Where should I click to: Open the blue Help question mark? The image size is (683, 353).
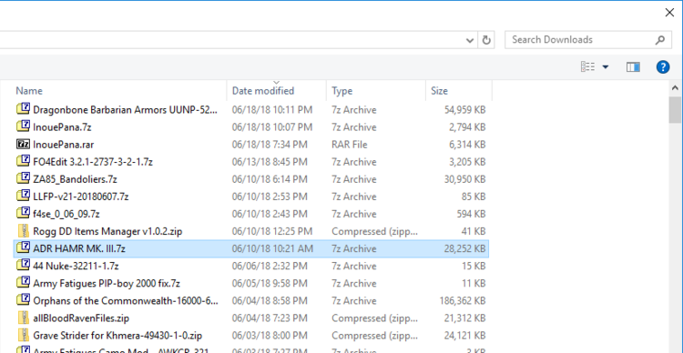pyautogui.click(x=663, y=67)
